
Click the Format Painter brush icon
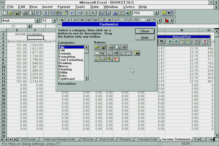point(65,13)
